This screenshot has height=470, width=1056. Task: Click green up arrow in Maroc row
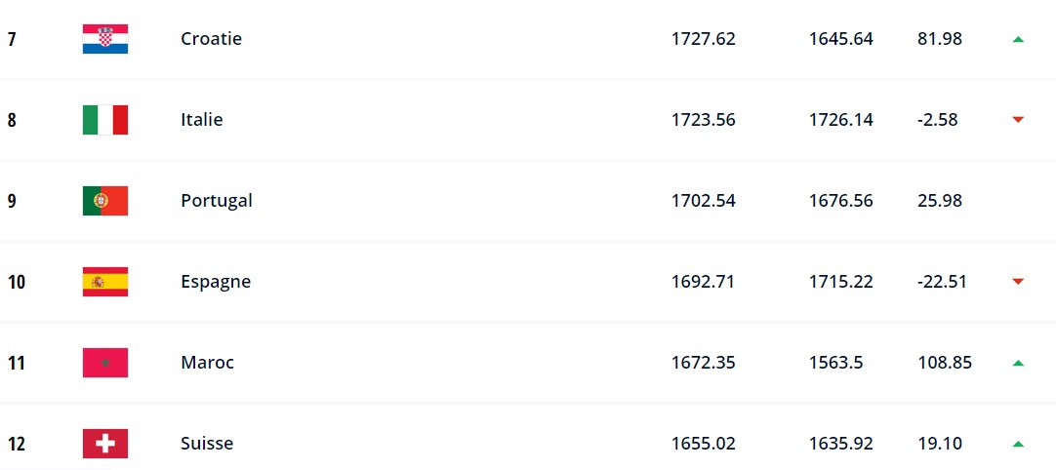(1018, 363)
